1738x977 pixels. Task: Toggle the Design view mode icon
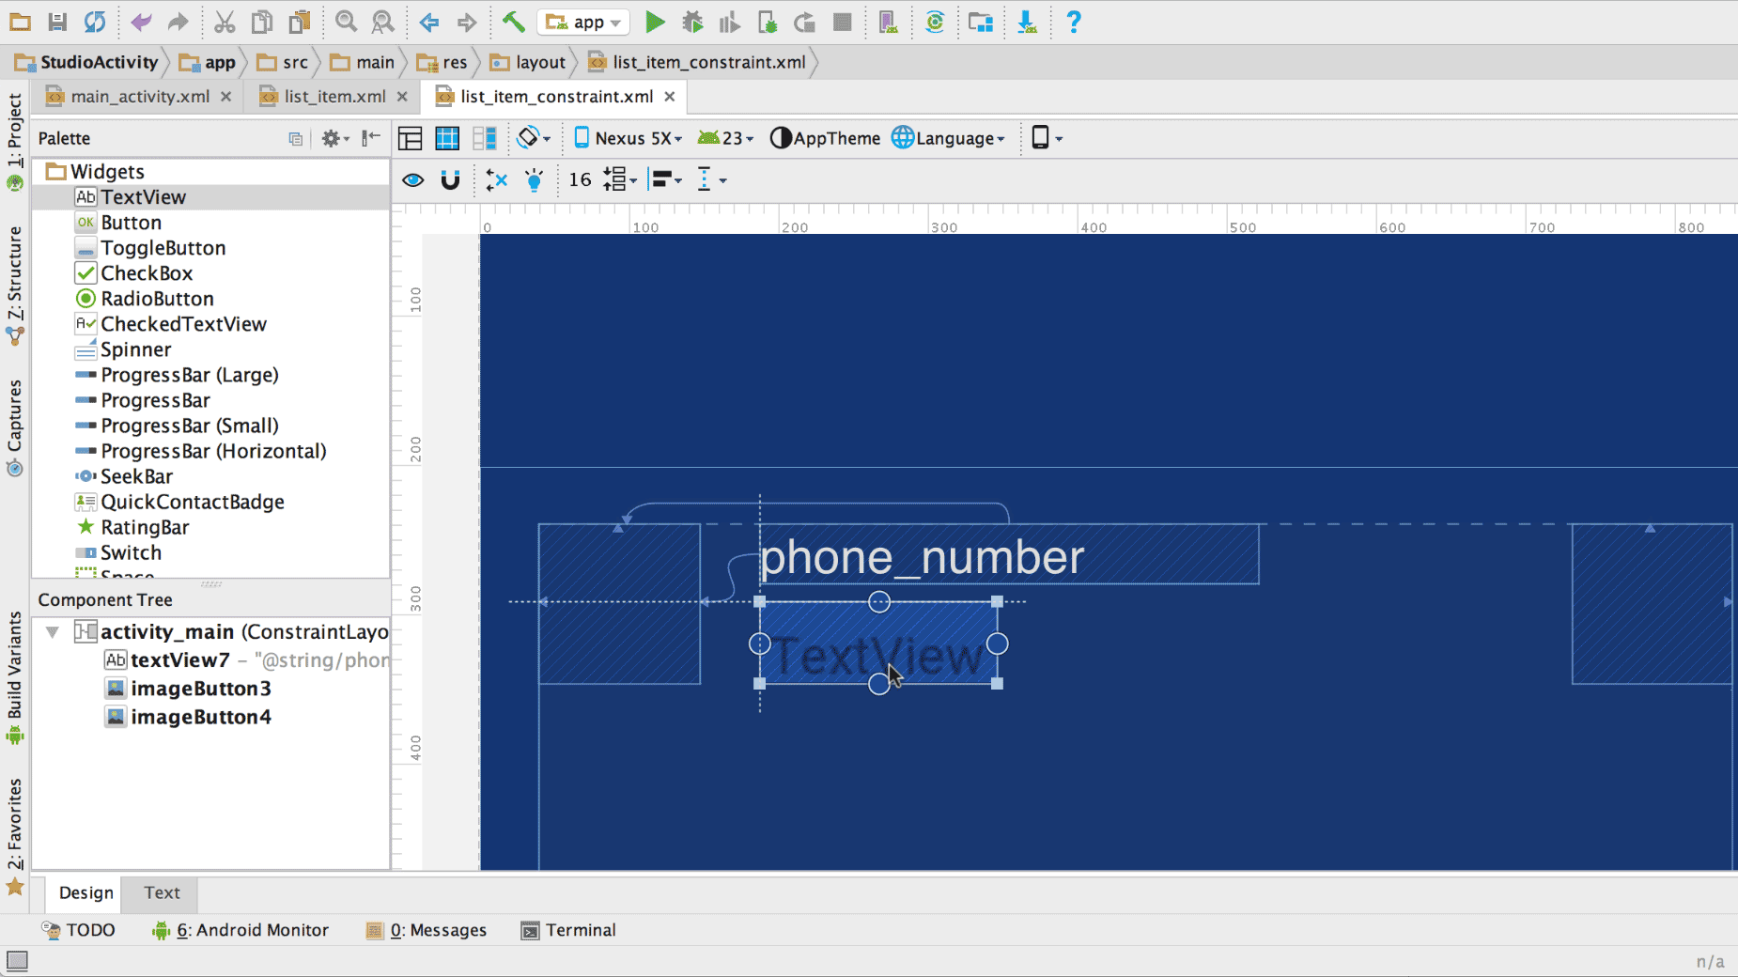411,138
